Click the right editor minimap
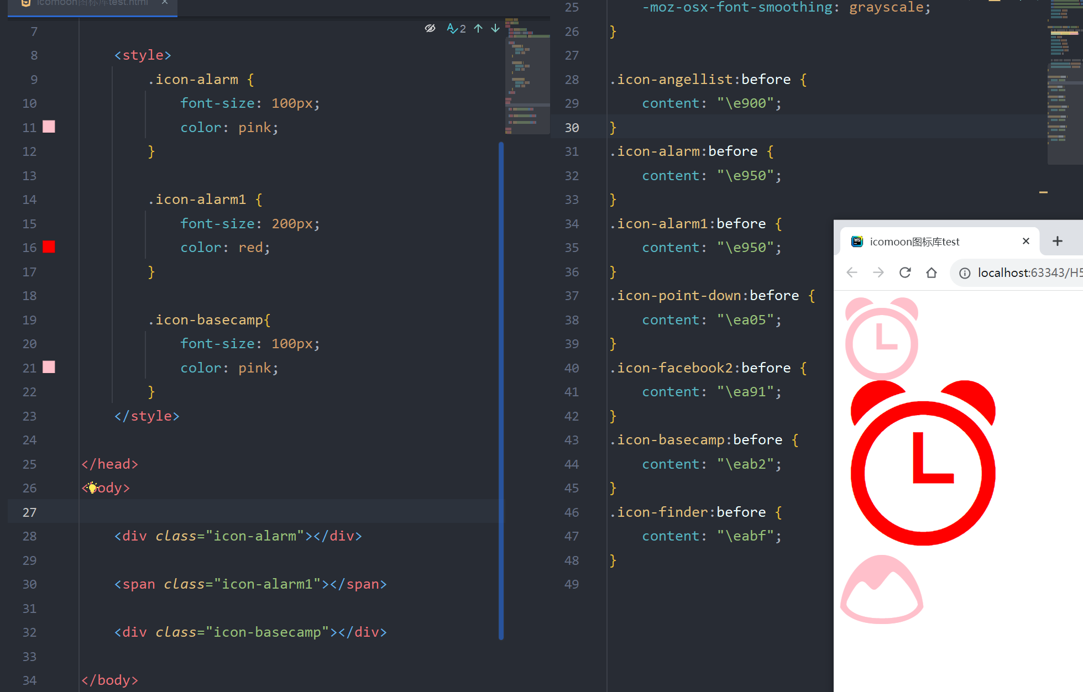Screen dimensions: 1083x692 point(1065,82)
